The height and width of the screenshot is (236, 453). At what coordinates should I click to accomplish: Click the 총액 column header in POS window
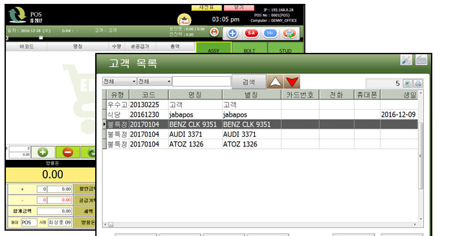(x=175, y=46)
